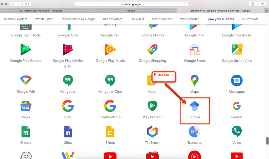The height and width of the screenshot is (159, 269).
Task: Open the Google Translate icon
Action: click(x=194, y=131)
